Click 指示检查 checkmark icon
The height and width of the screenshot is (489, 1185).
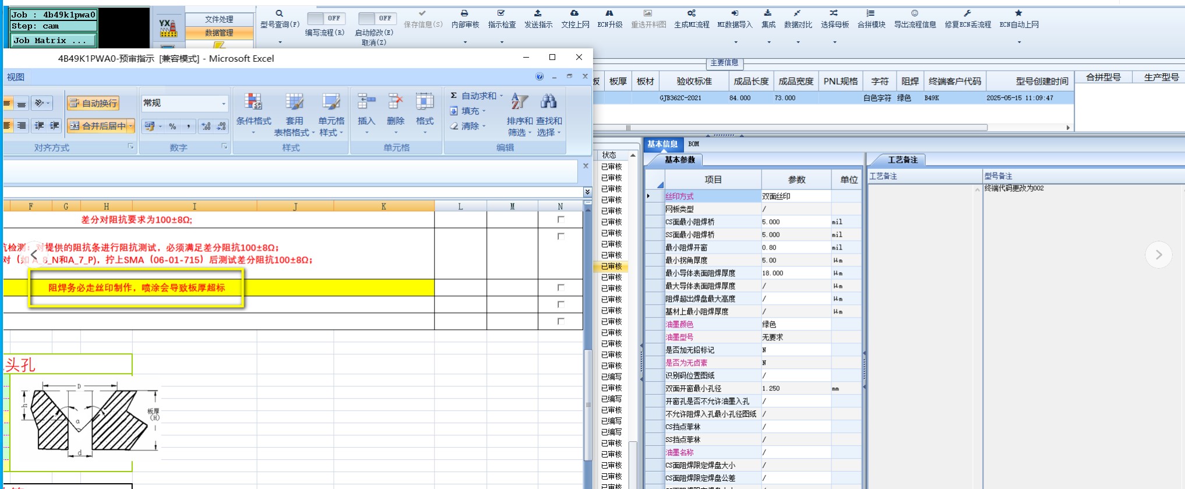(501, 13)
